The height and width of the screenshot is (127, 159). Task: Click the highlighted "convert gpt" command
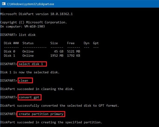(x=30, y=97)
